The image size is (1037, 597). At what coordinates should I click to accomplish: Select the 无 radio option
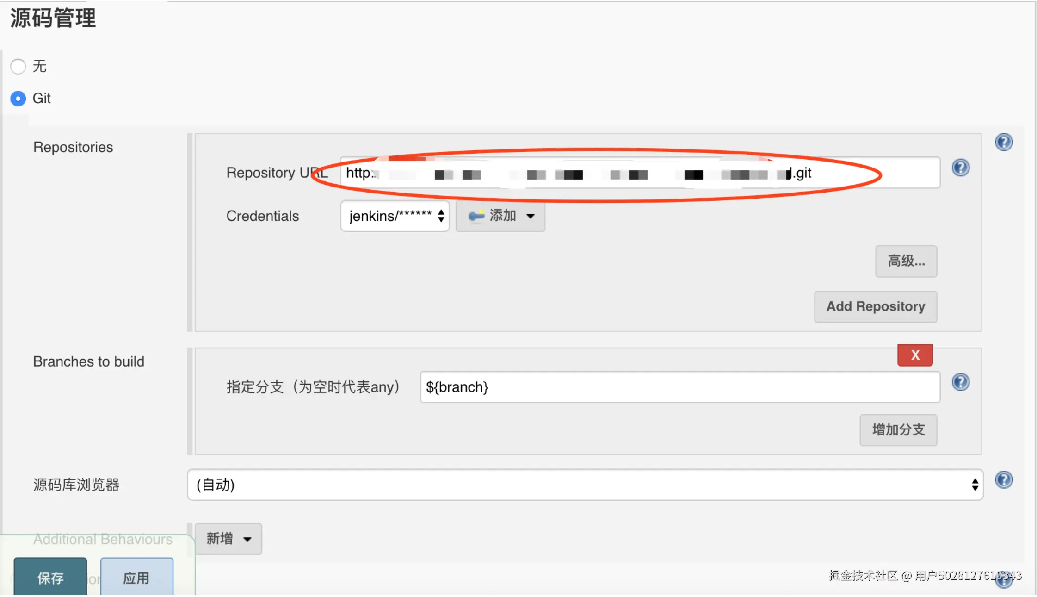[18, 66]
